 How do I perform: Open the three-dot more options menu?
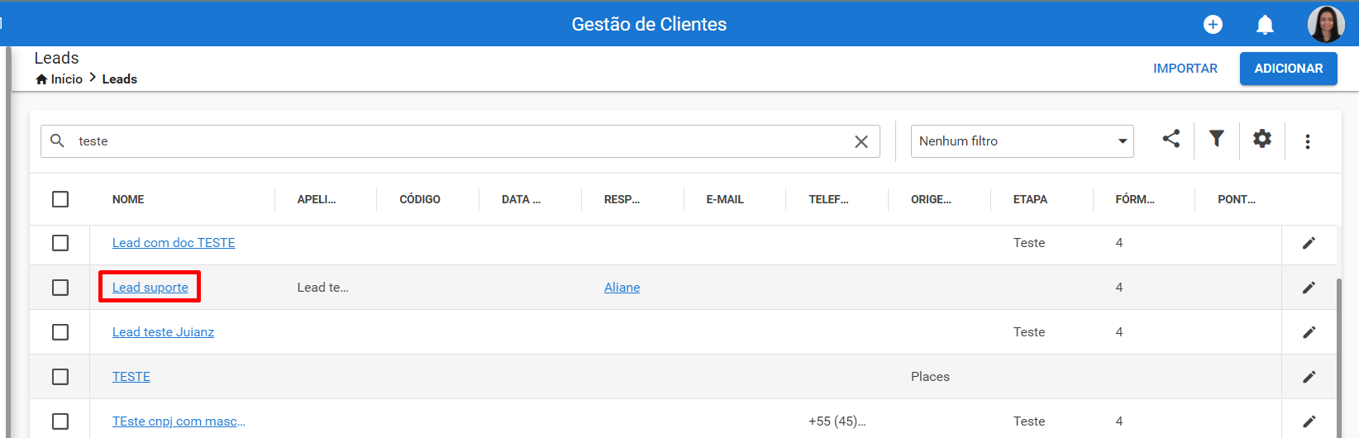point(1308,141)
